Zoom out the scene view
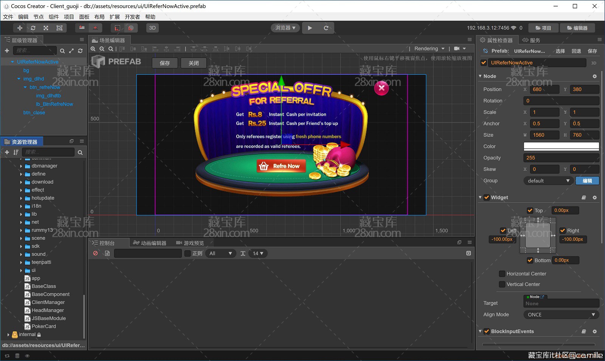The image size is (605, 361). (102, 49)
